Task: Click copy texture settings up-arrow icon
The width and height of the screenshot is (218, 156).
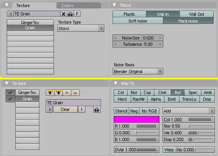Action: pos(50,93)
